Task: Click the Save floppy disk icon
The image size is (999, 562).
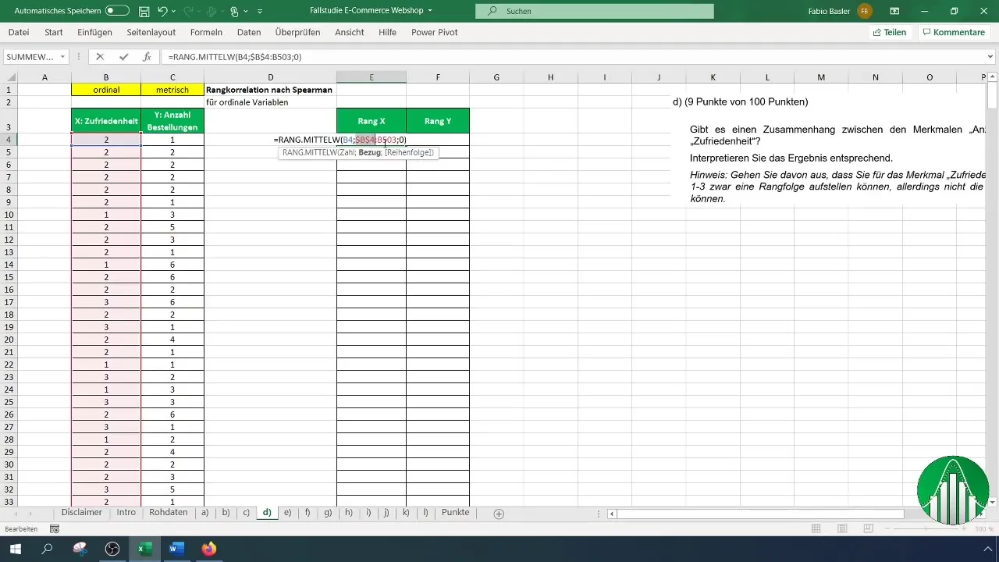Action: [144, 11]
